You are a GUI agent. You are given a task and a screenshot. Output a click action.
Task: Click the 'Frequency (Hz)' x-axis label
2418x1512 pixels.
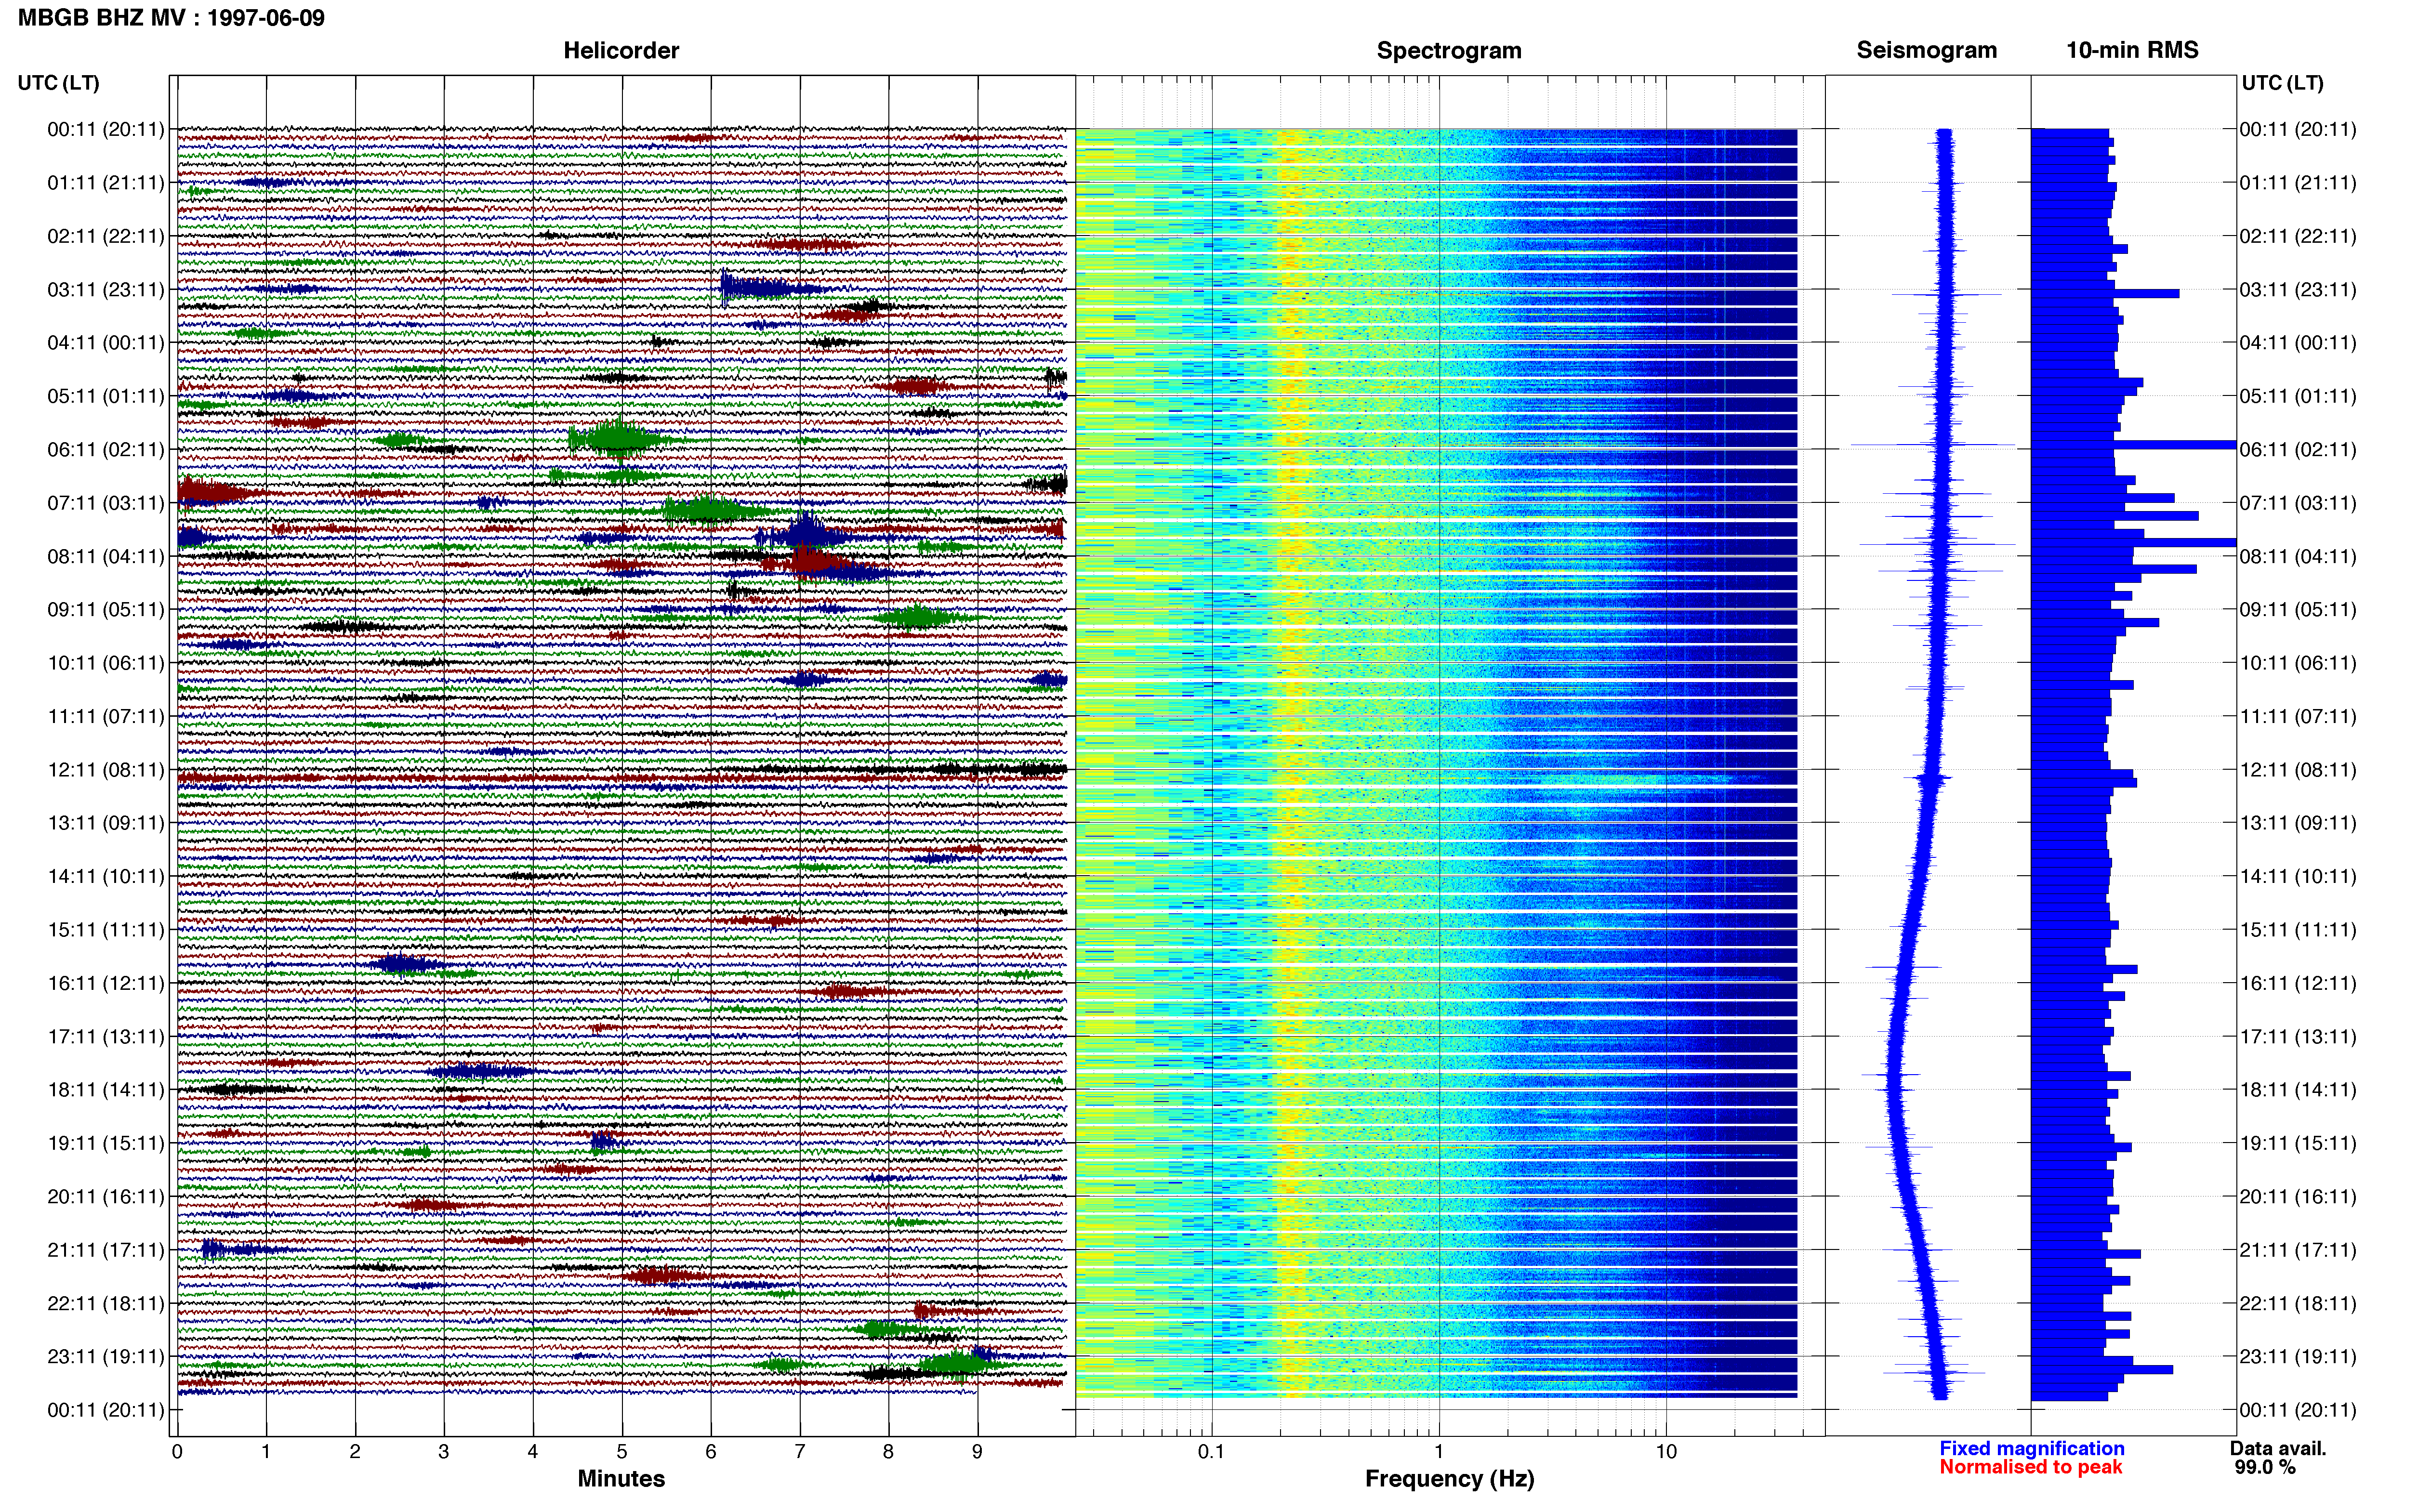1449,1479
